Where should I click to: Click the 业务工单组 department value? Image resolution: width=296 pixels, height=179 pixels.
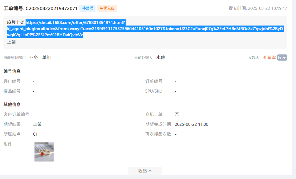pos(40,58)
